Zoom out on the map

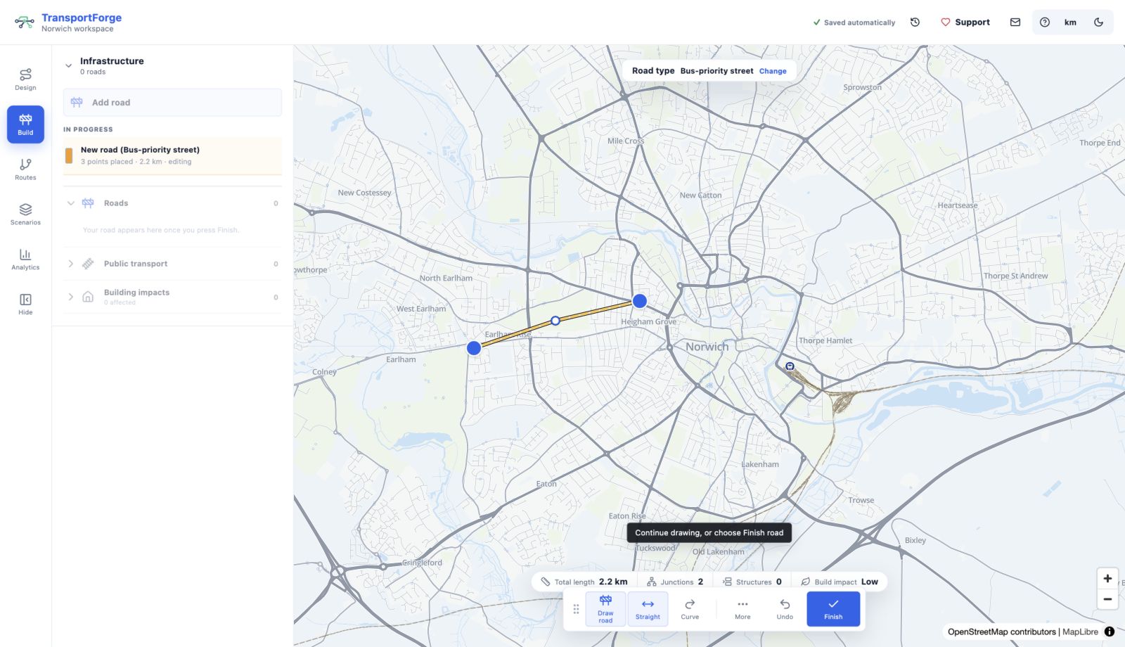point(1107,599)
